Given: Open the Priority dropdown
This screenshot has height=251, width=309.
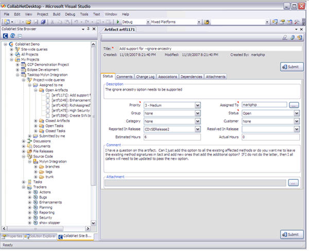Looking at the screenshot, I should click(x=198, y=105).
